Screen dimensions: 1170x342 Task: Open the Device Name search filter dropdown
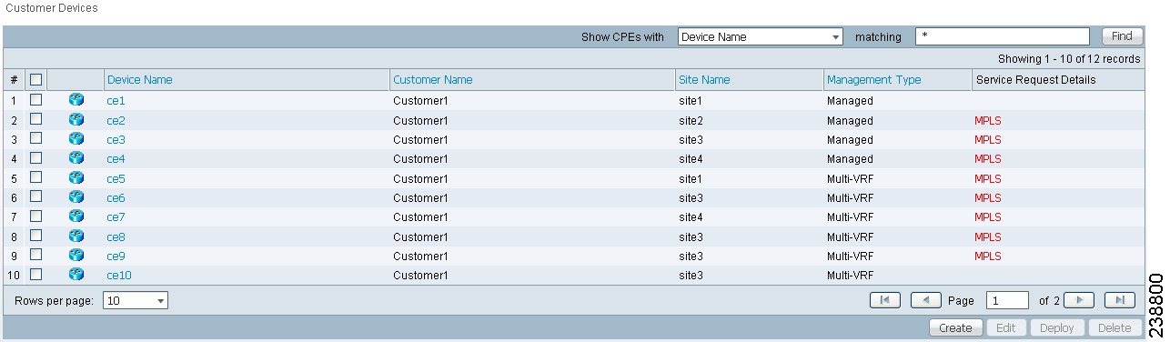(761, 37)
